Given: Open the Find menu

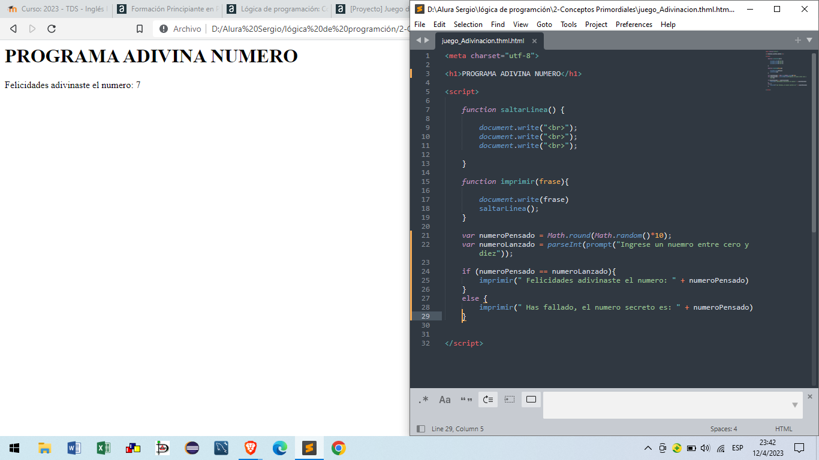Looking at the screenshot, I should [x=498, y=25].
